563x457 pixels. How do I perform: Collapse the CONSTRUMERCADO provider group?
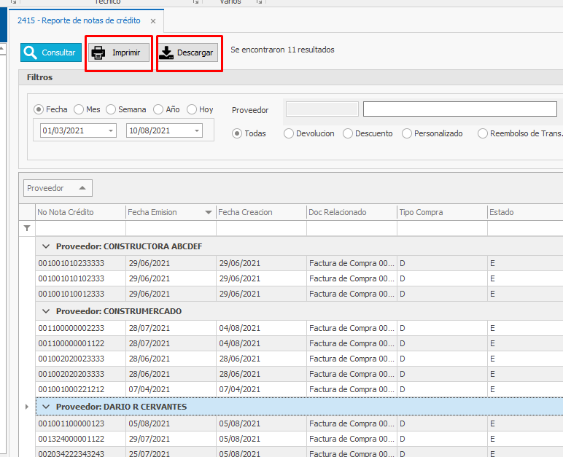tap(46, 311)
